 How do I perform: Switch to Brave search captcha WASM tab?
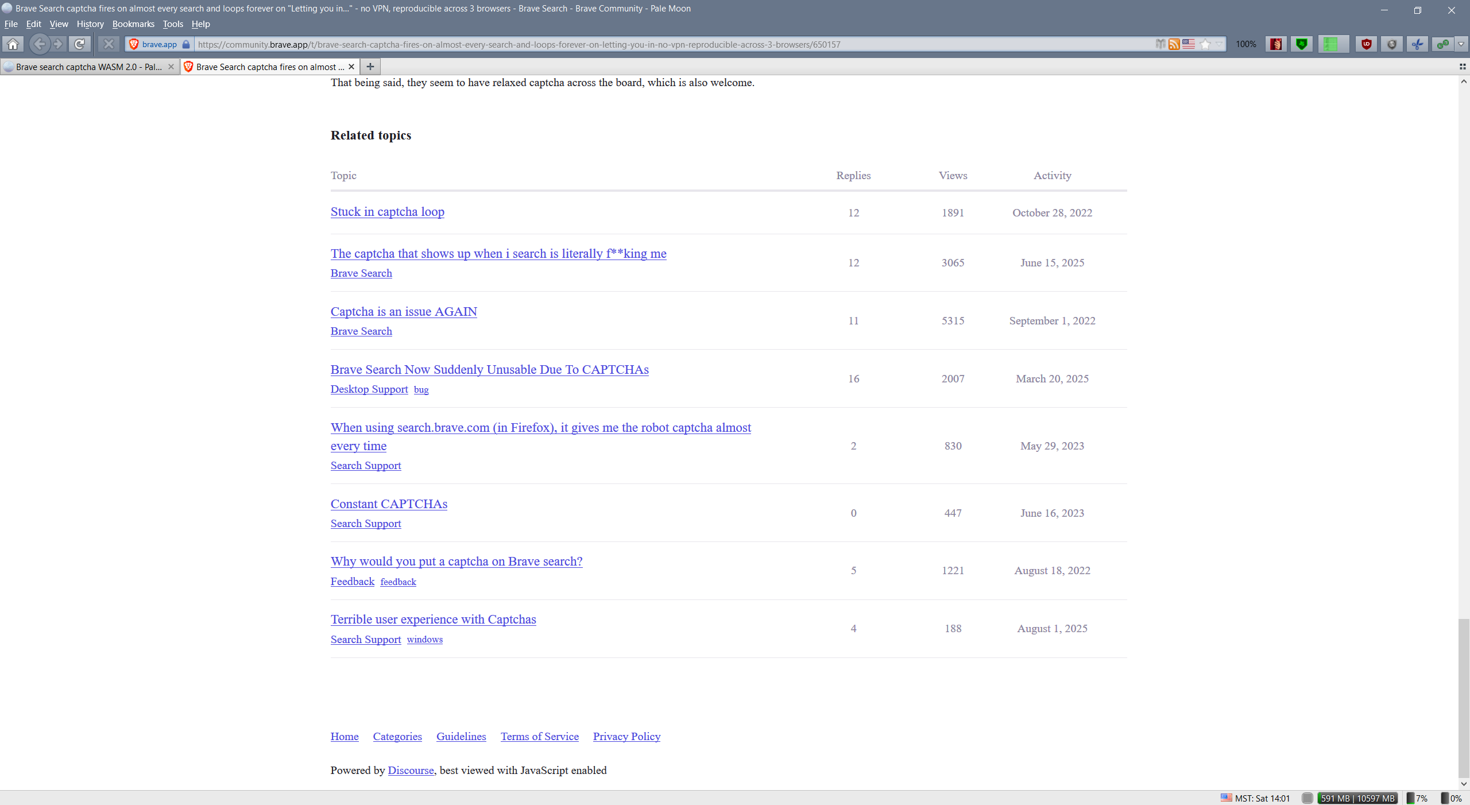click(89, 67)
